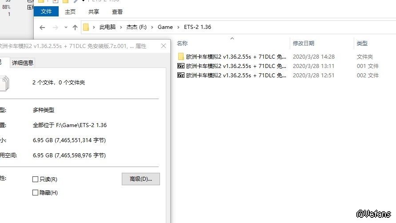Expand chevron after 杰杰 (F:) breadcrumb
Image resolution: width=396 pixels, height=223 pixels.
point(152,27)
